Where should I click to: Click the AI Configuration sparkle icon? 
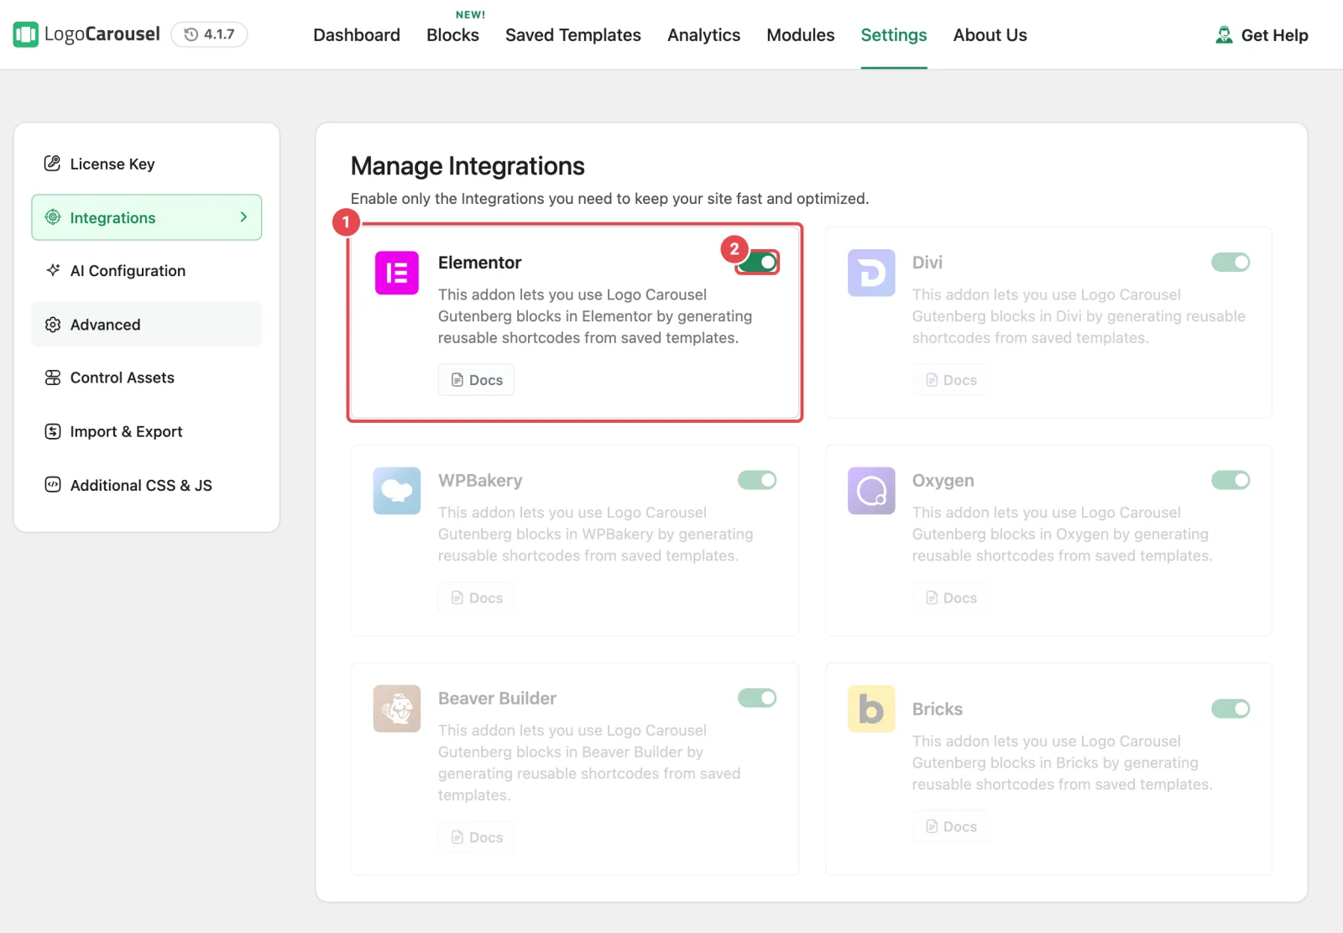coord(53,270)
